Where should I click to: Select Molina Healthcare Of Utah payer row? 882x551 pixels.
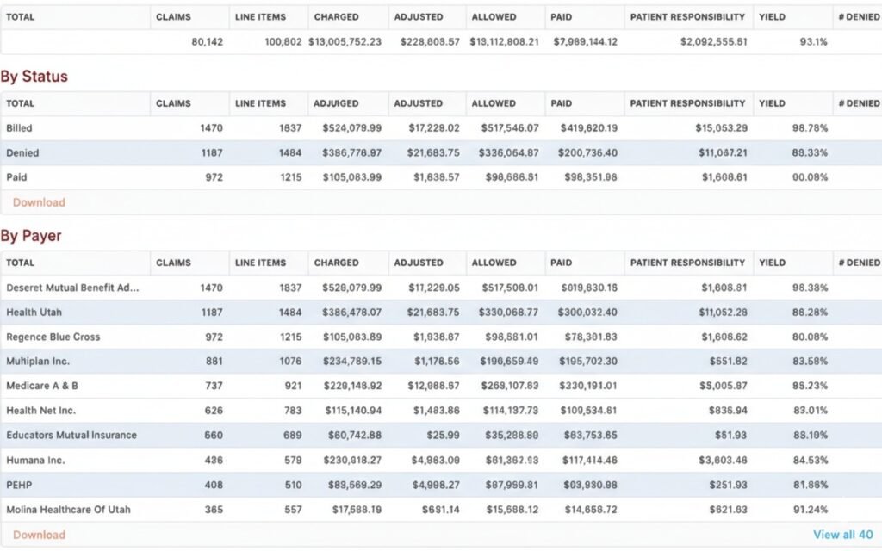pos(68,510)
